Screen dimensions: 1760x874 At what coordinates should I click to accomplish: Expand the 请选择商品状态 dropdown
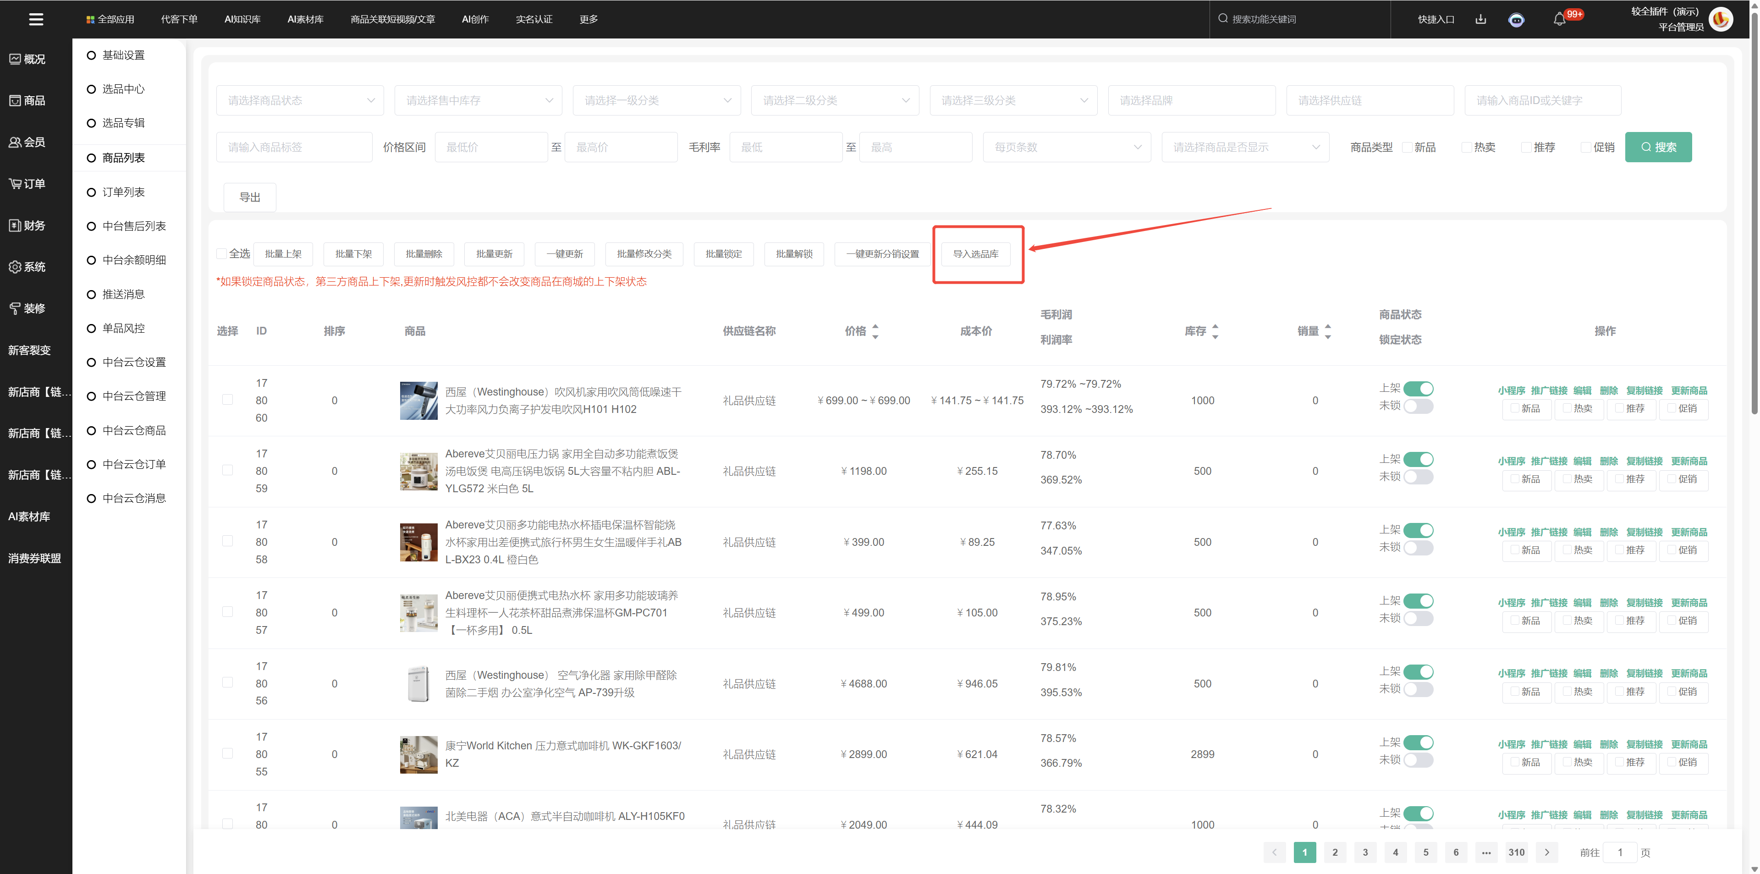click(300, 100)
